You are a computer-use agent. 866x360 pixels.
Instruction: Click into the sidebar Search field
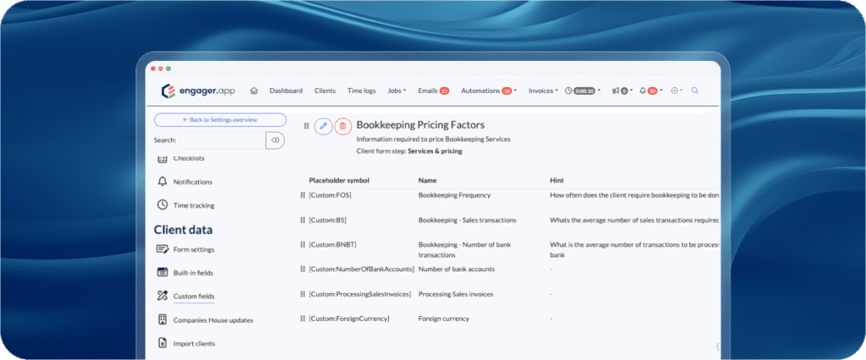point(222,140)
